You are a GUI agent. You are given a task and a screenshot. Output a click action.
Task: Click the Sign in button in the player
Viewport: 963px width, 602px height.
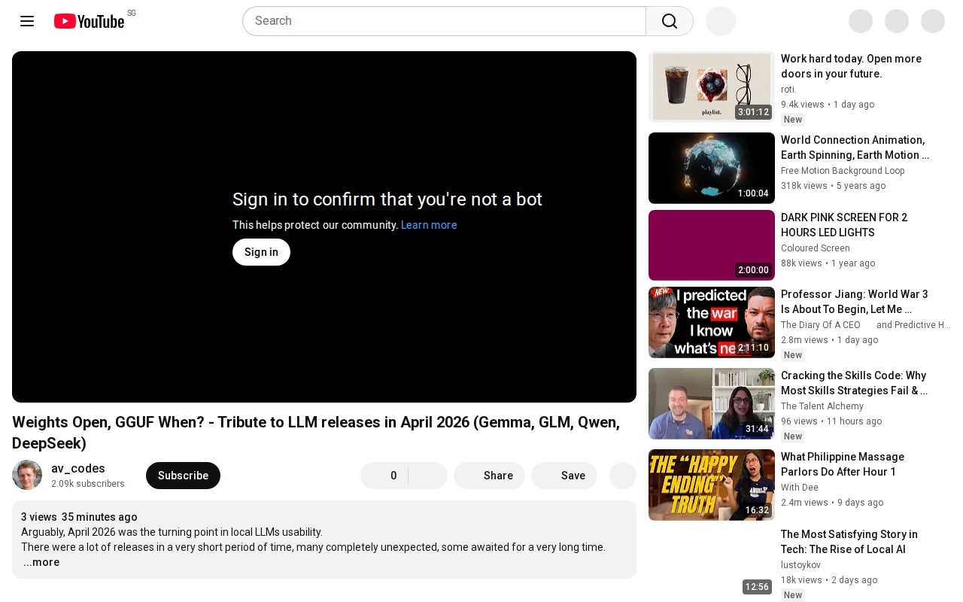coord(261,252)
